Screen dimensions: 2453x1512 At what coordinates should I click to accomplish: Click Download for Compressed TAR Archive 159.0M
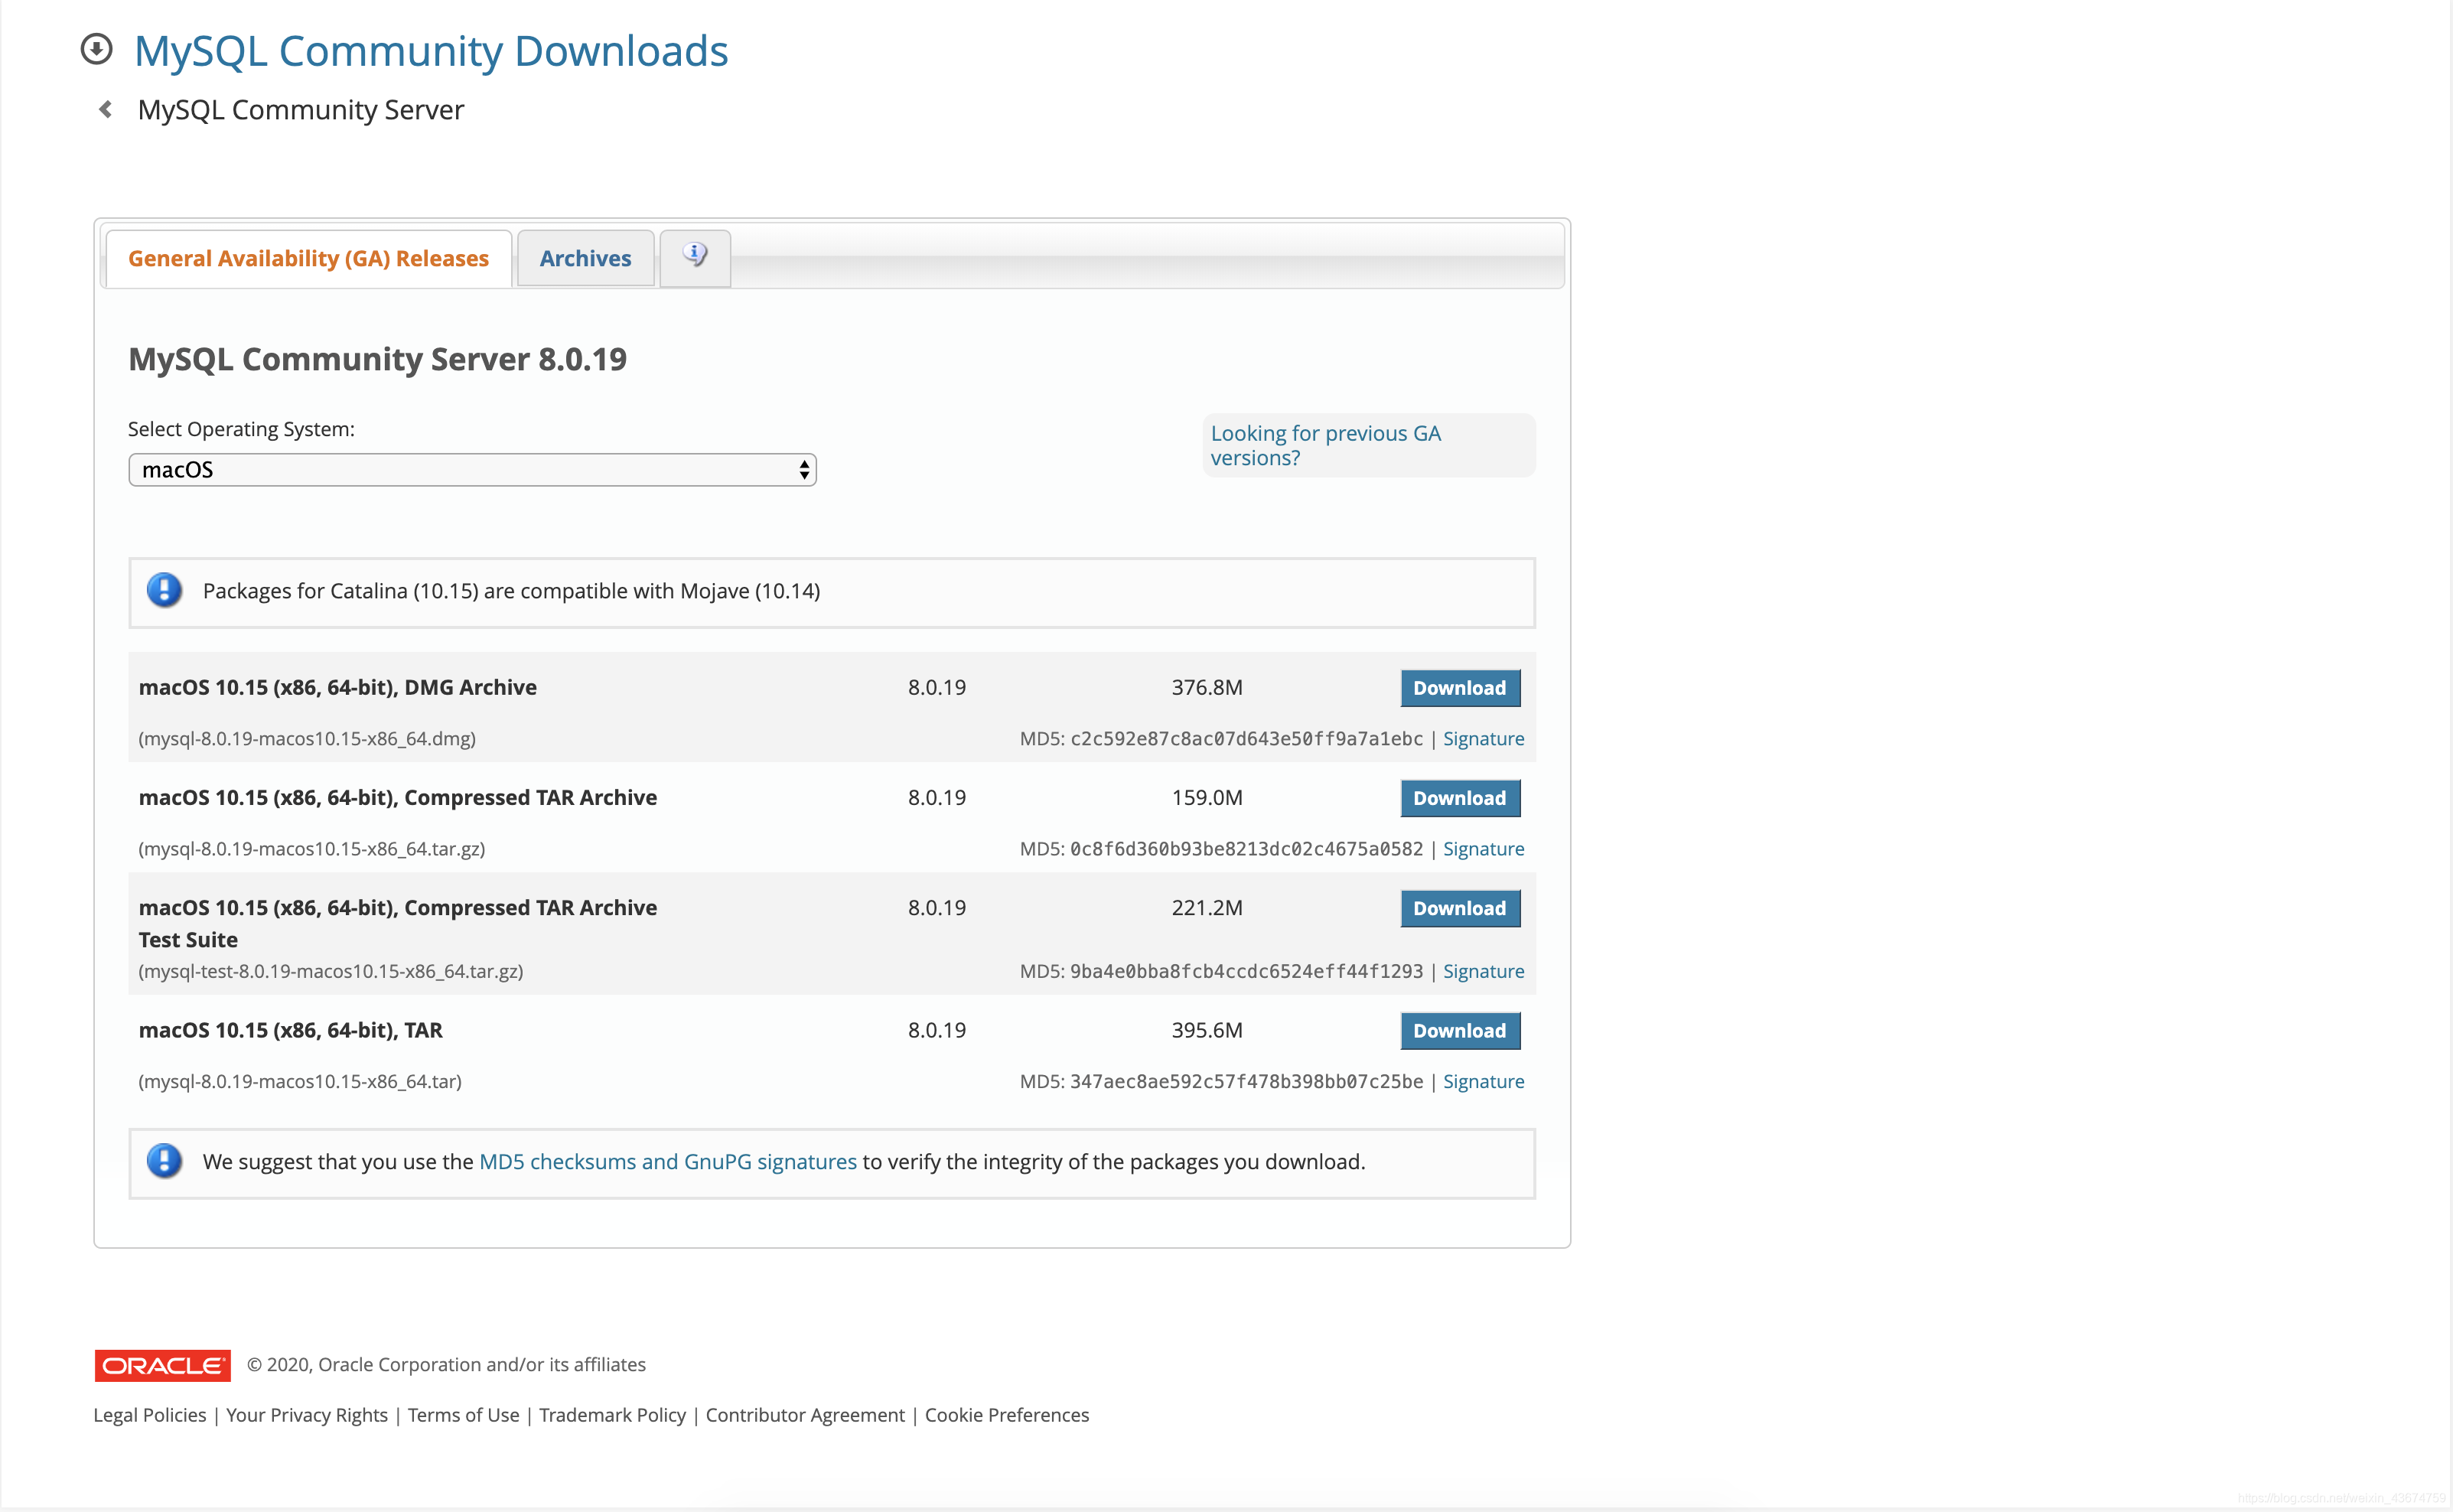[1460, 797]
